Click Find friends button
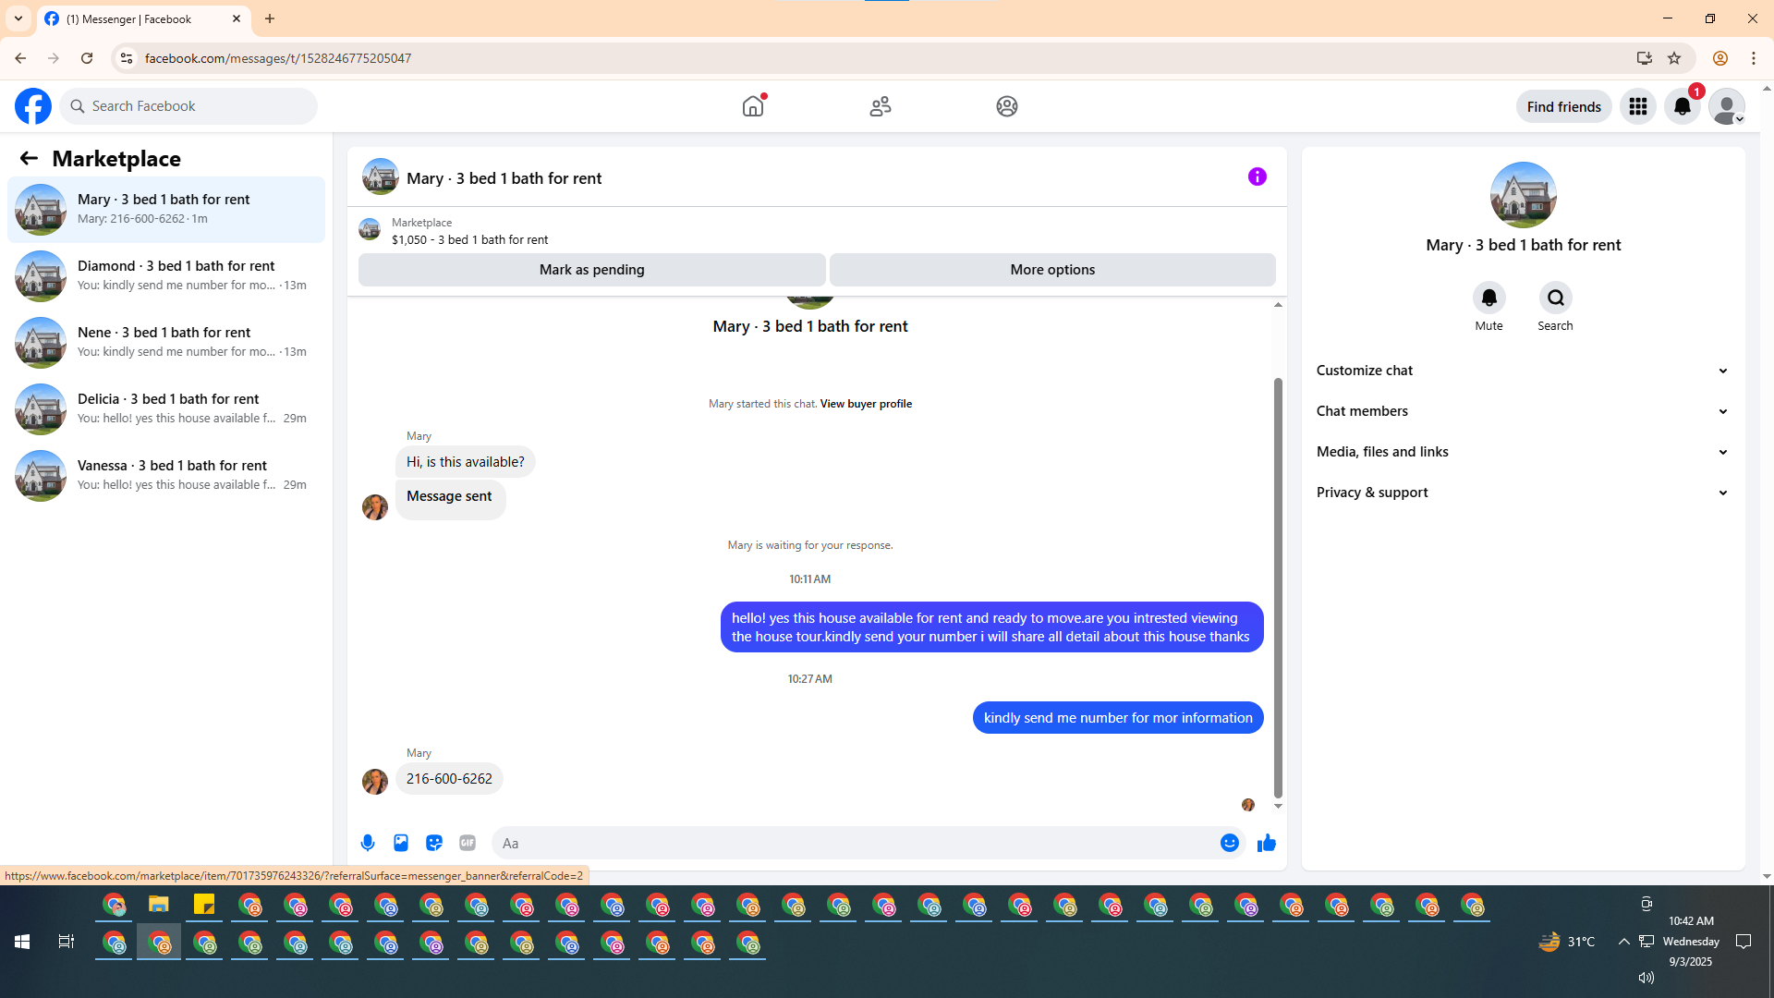The height and width of the screenshot is (998, 1774). click(1563, 106)
